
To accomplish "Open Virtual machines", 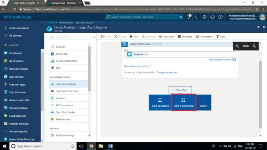I will click(16, 108).
